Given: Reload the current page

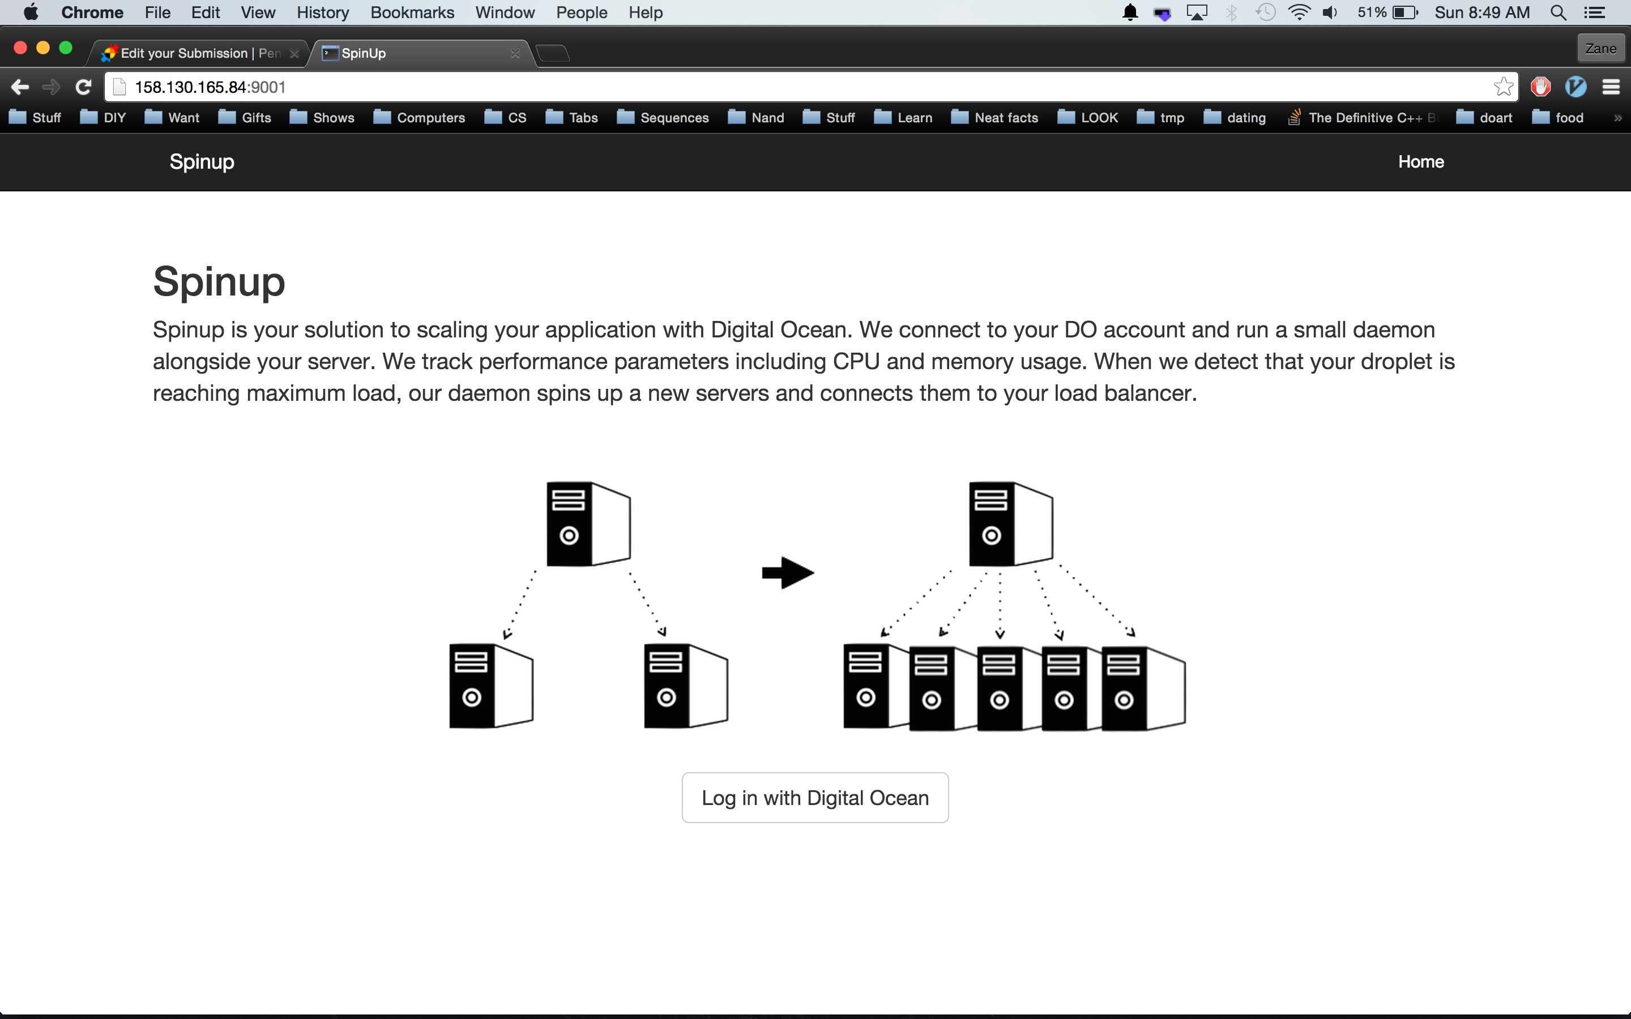Looking at the screenshot, I should 84,87.
